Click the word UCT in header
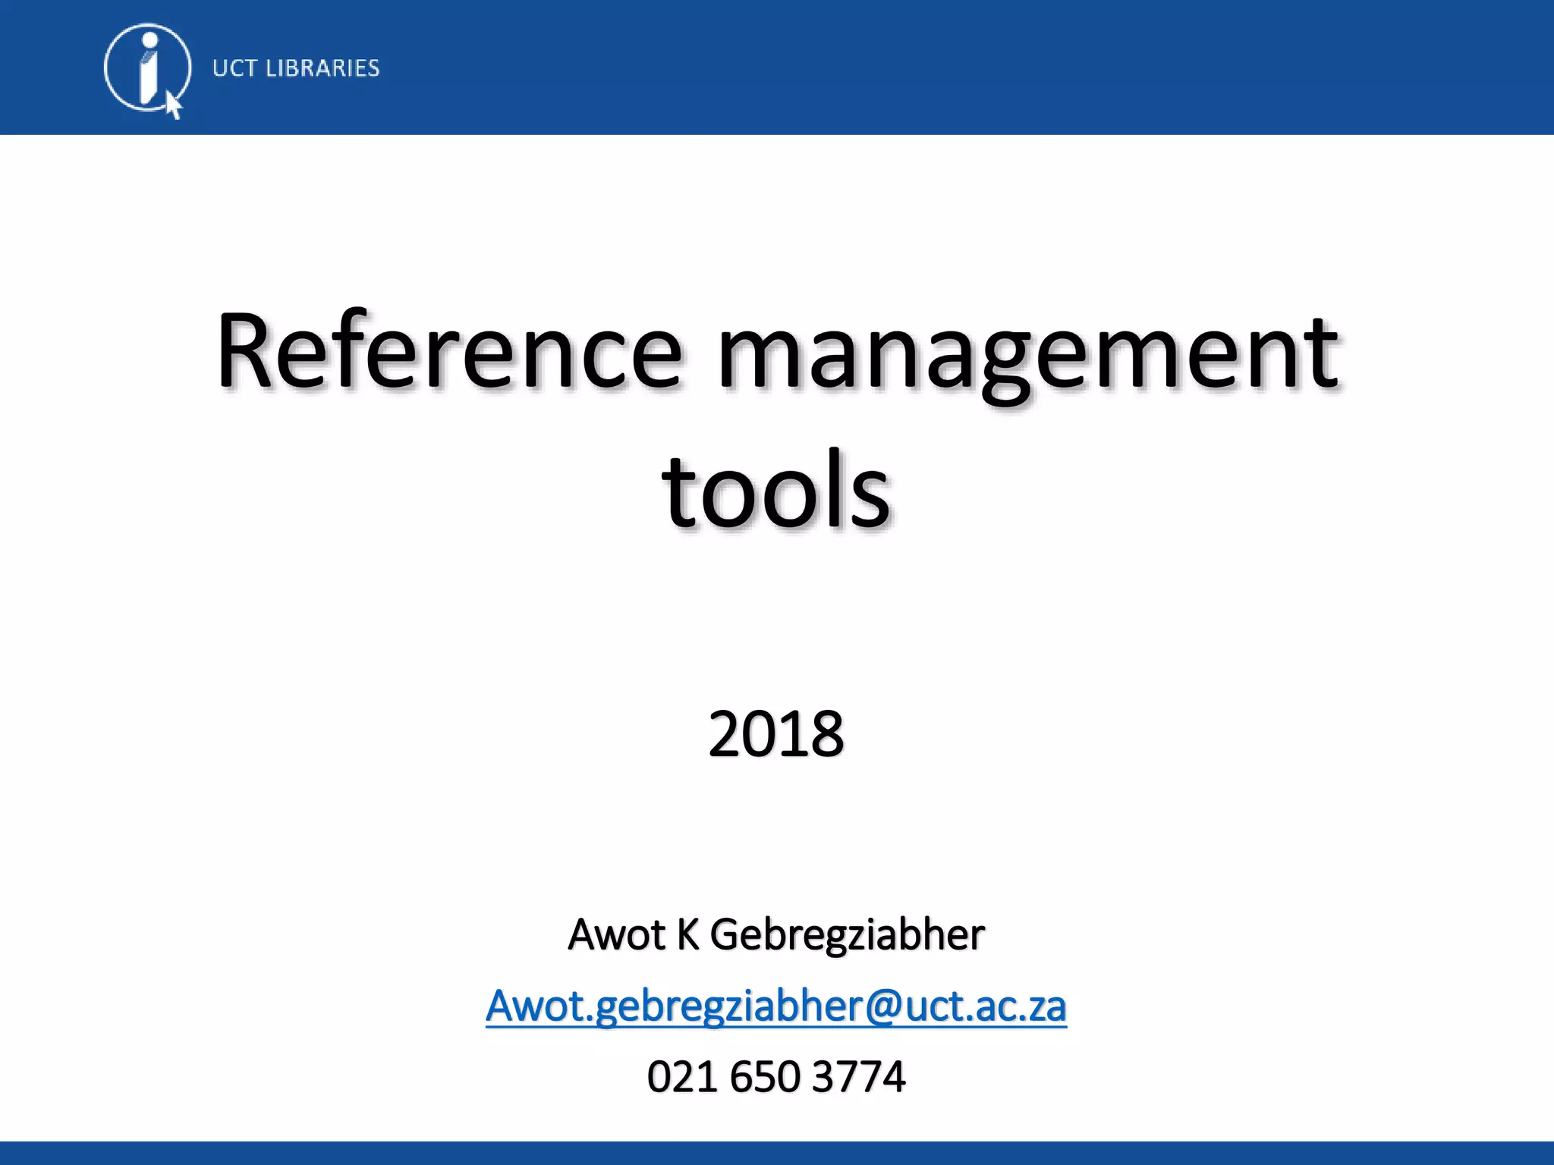1554x1165 pixels. point(234,68)
